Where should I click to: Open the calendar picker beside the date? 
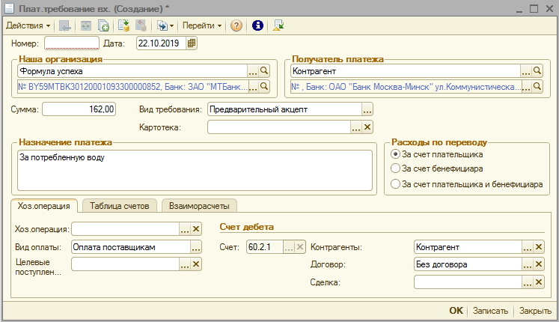(192, 43)
